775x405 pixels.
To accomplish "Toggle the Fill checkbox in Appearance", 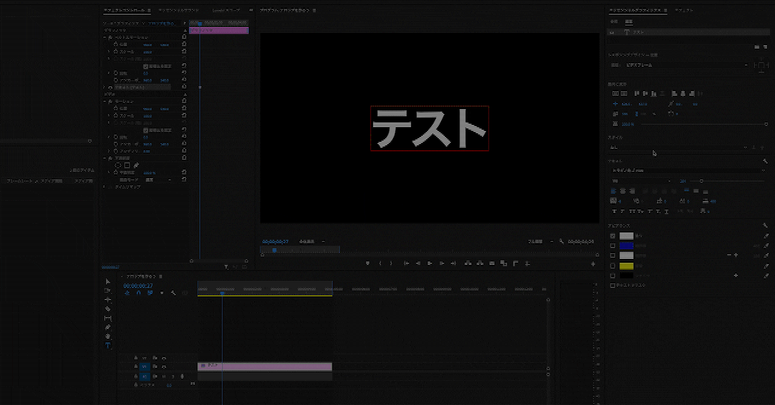I will pos(613,236).
